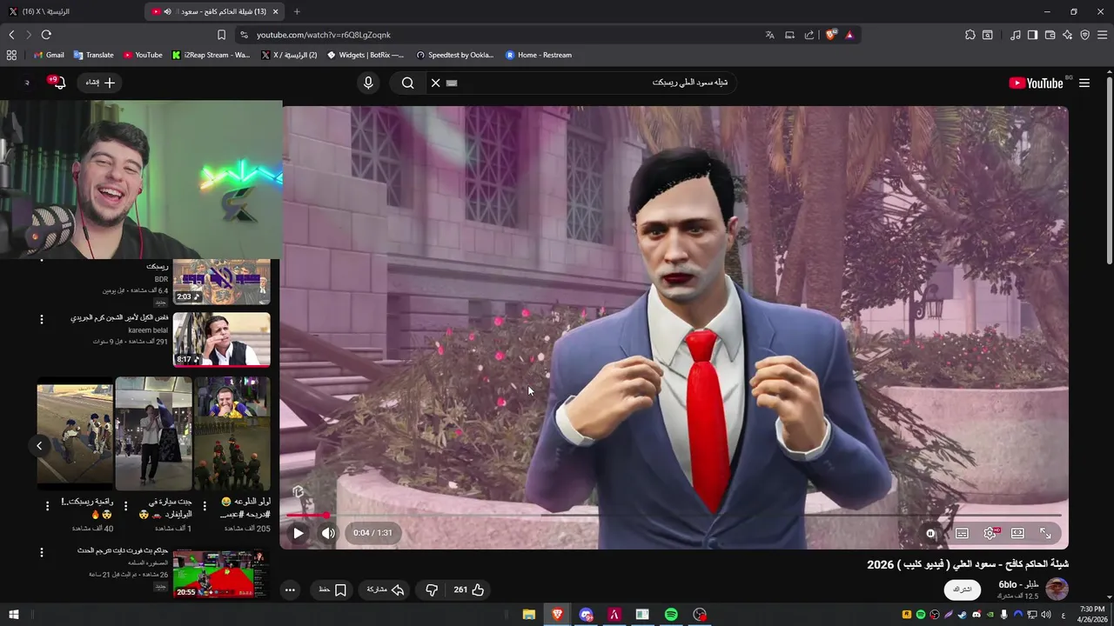Open options for the 205 ألف Short
The height and width of the screenshot is (626, 1114).
205,505
